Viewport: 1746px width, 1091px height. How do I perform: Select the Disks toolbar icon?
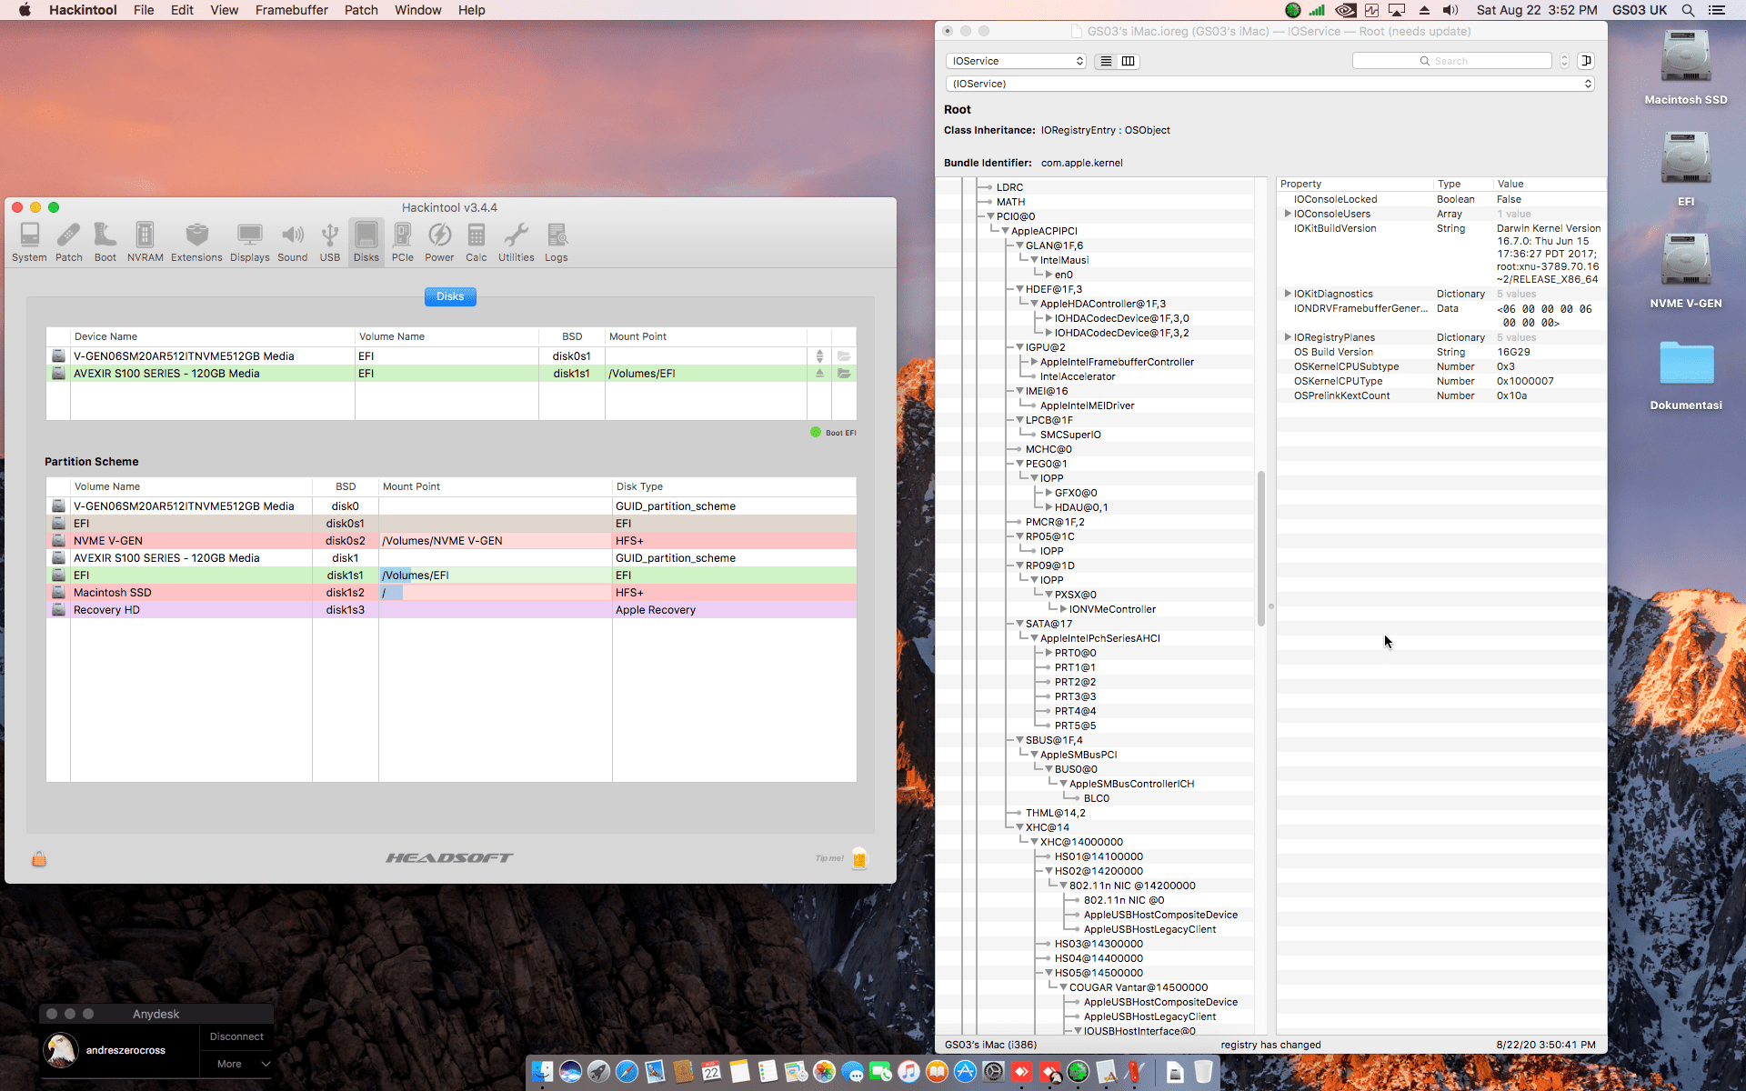point(366,242)
